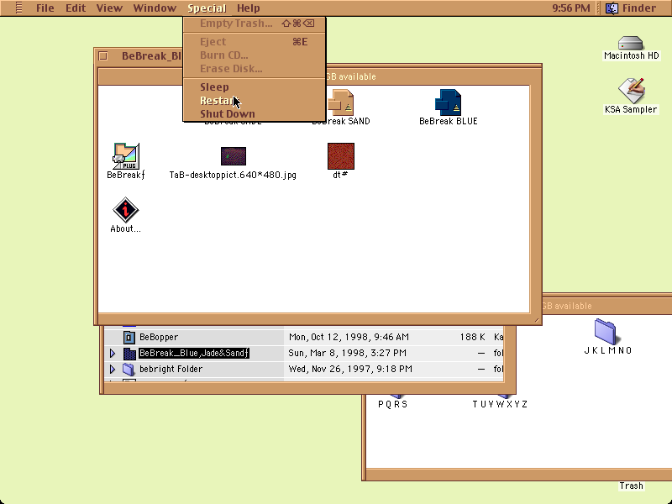
Task: Select the J K L M N O folder icon
Action: pos(605,331)
